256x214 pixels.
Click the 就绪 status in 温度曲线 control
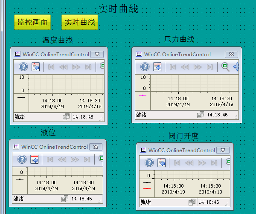[x=20, y=117]
